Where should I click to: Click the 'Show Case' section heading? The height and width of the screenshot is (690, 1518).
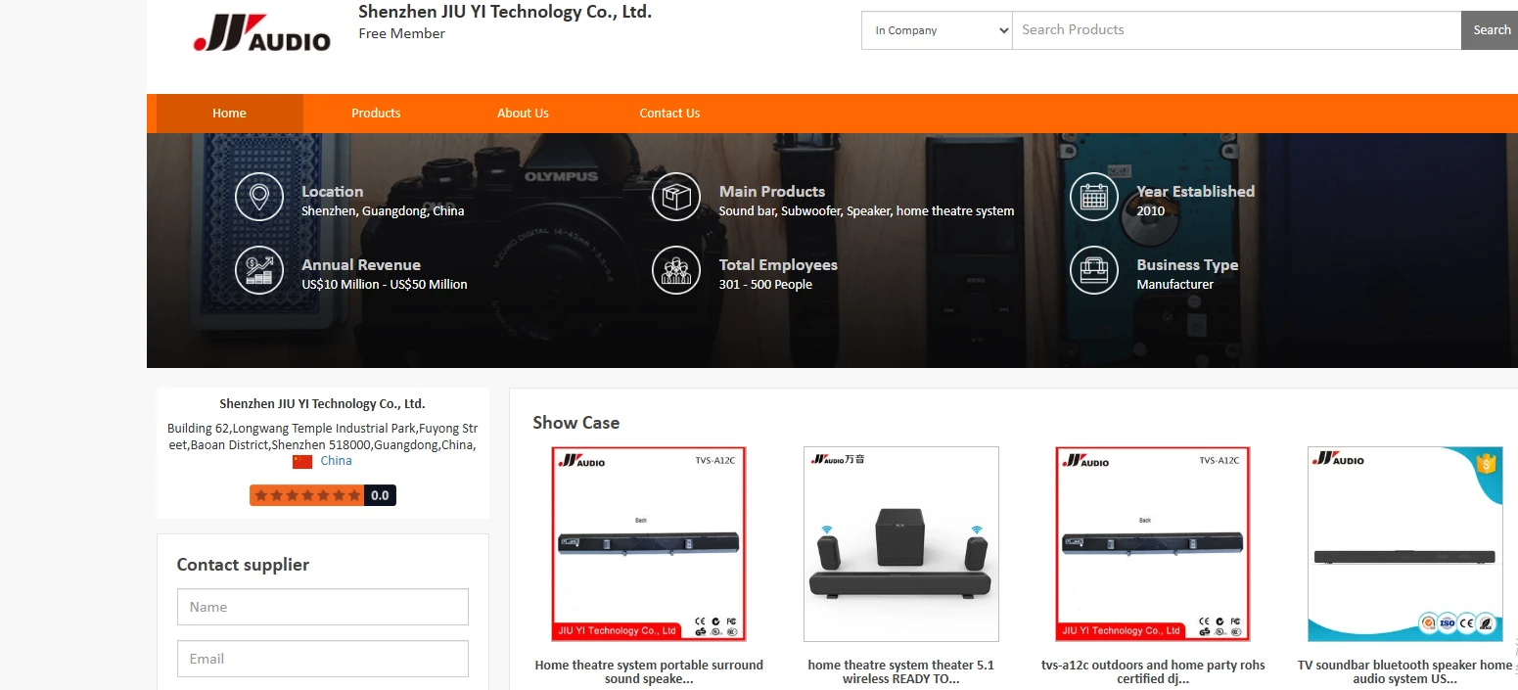(575, 423)
